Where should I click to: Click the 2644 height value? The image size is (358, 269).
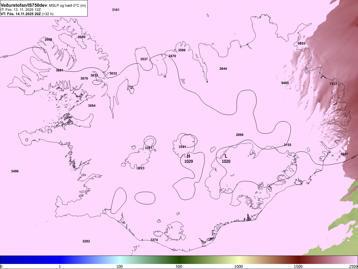(x=223, y=69)
